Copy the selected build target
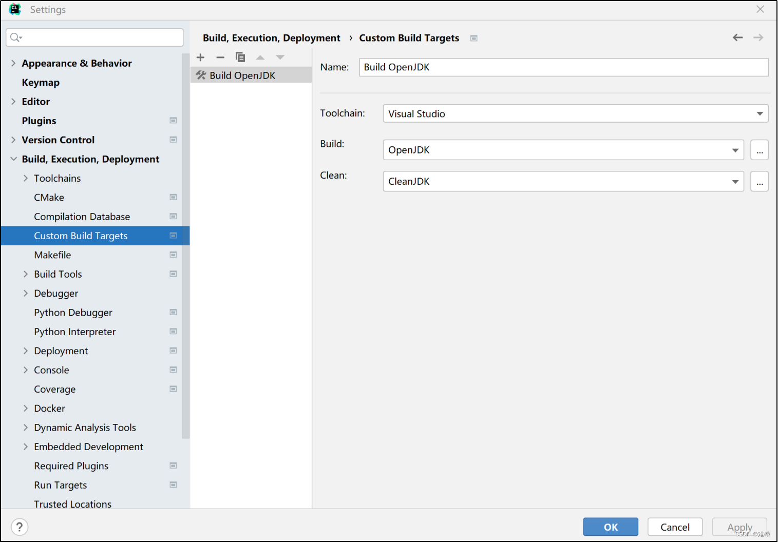 pyautogui.click(x=240, y=57)
